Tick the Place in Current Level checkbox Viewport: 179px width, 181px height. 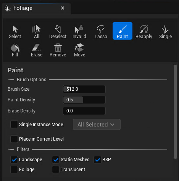[14, 139]
